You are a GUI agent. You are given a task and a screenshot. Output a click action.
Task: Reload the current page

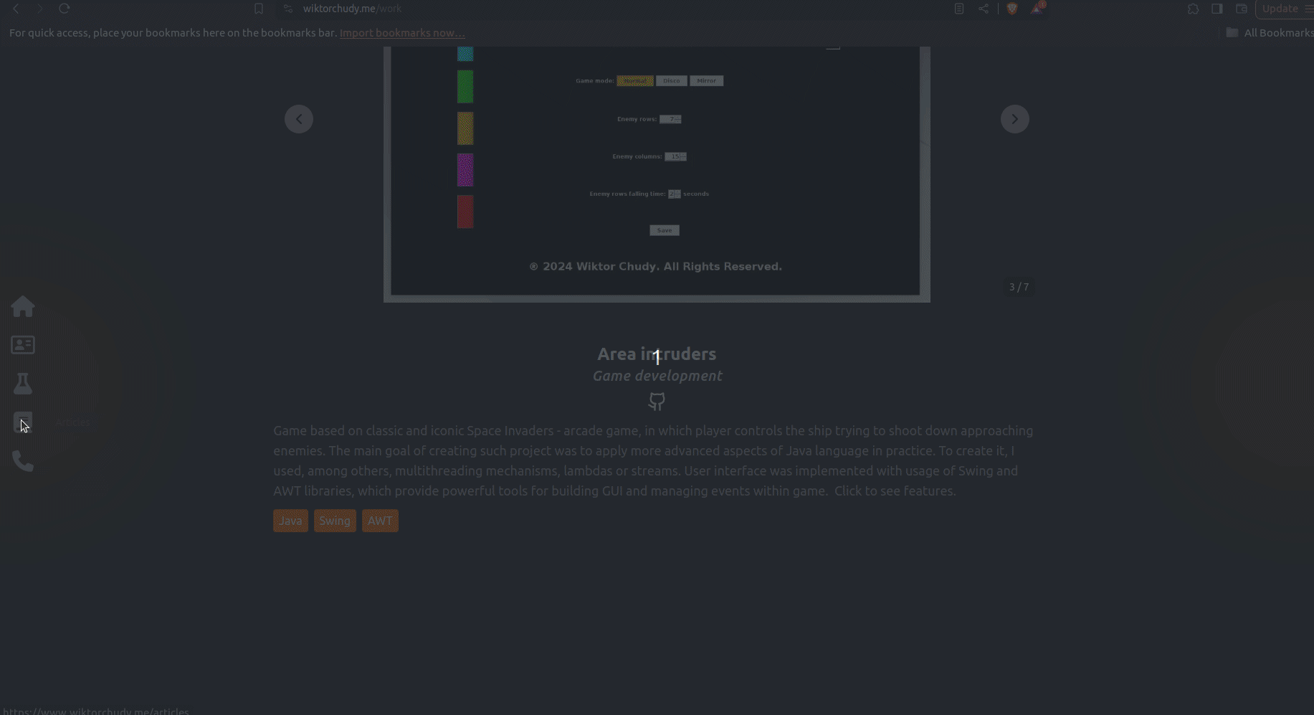(65, 9)
